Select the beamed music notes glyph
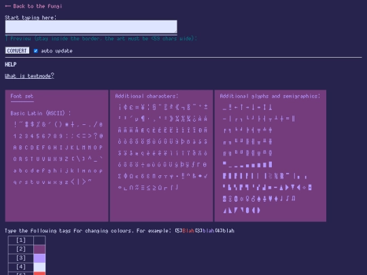 [294, 198]
